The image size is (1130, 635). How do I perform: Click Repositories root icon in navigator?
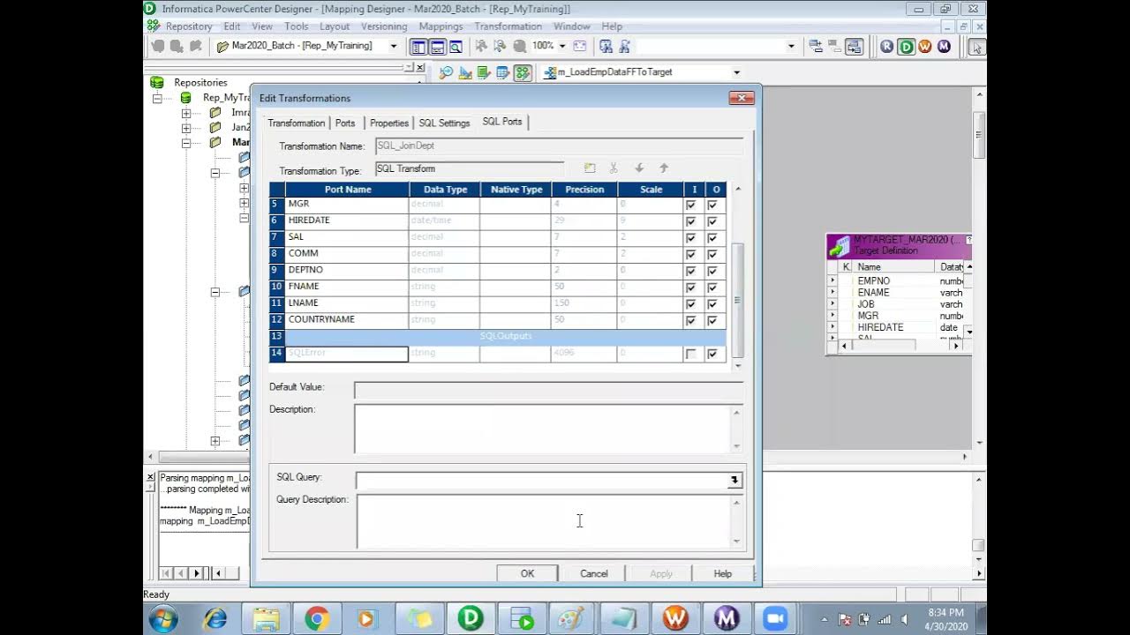tap(157, 82)
